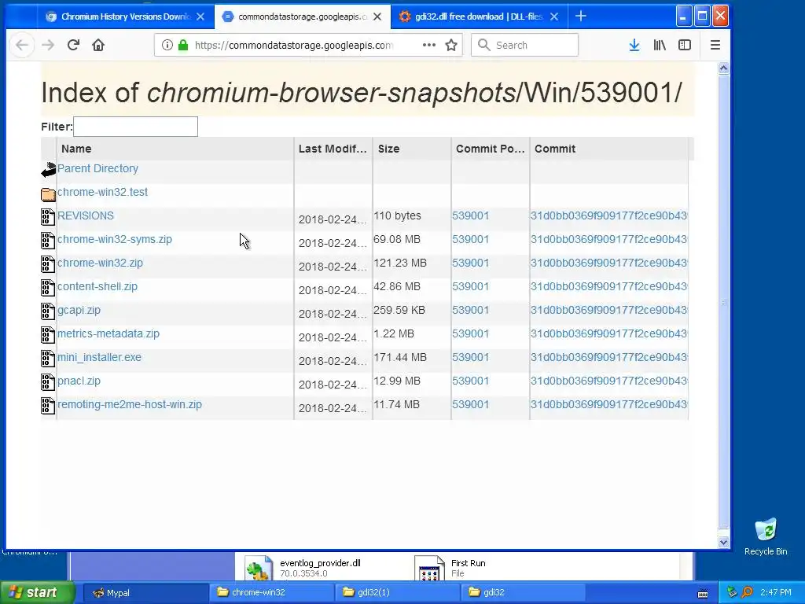
Task: Click the file icon beside chrome-win32.zip
Action: coord(48,264)
